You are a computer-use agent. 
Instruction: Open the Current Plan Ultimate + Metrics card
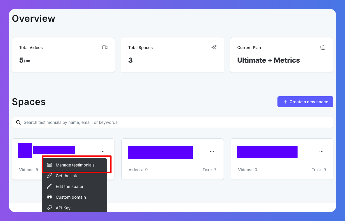click(x=281, y=55)
